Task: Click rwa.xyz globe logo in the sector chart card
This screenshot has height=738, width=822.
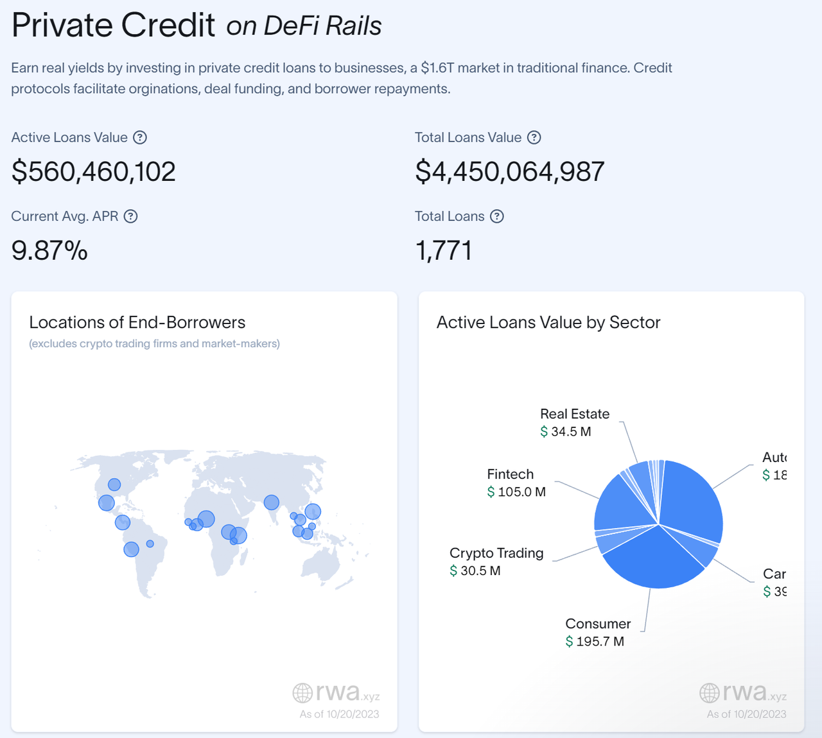Action: [710, 693]
